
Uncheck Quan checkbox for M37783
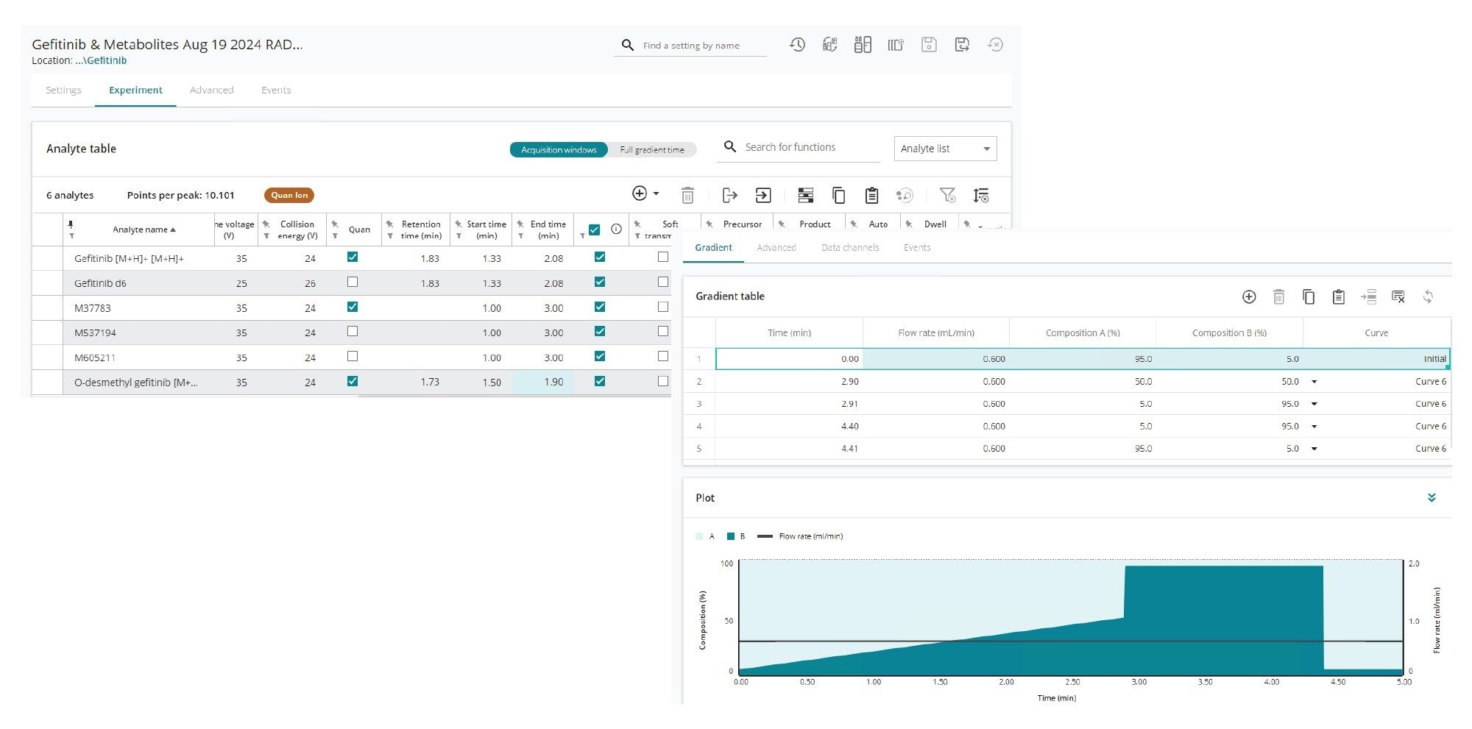(353, 307)
